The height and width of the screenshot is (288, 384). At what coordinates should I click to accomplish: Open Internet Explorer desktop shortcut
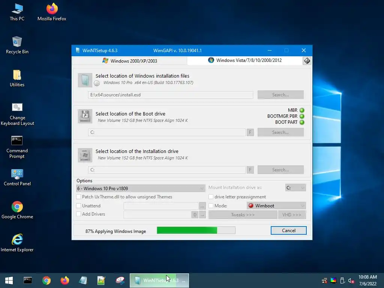[x=17, y=243]
